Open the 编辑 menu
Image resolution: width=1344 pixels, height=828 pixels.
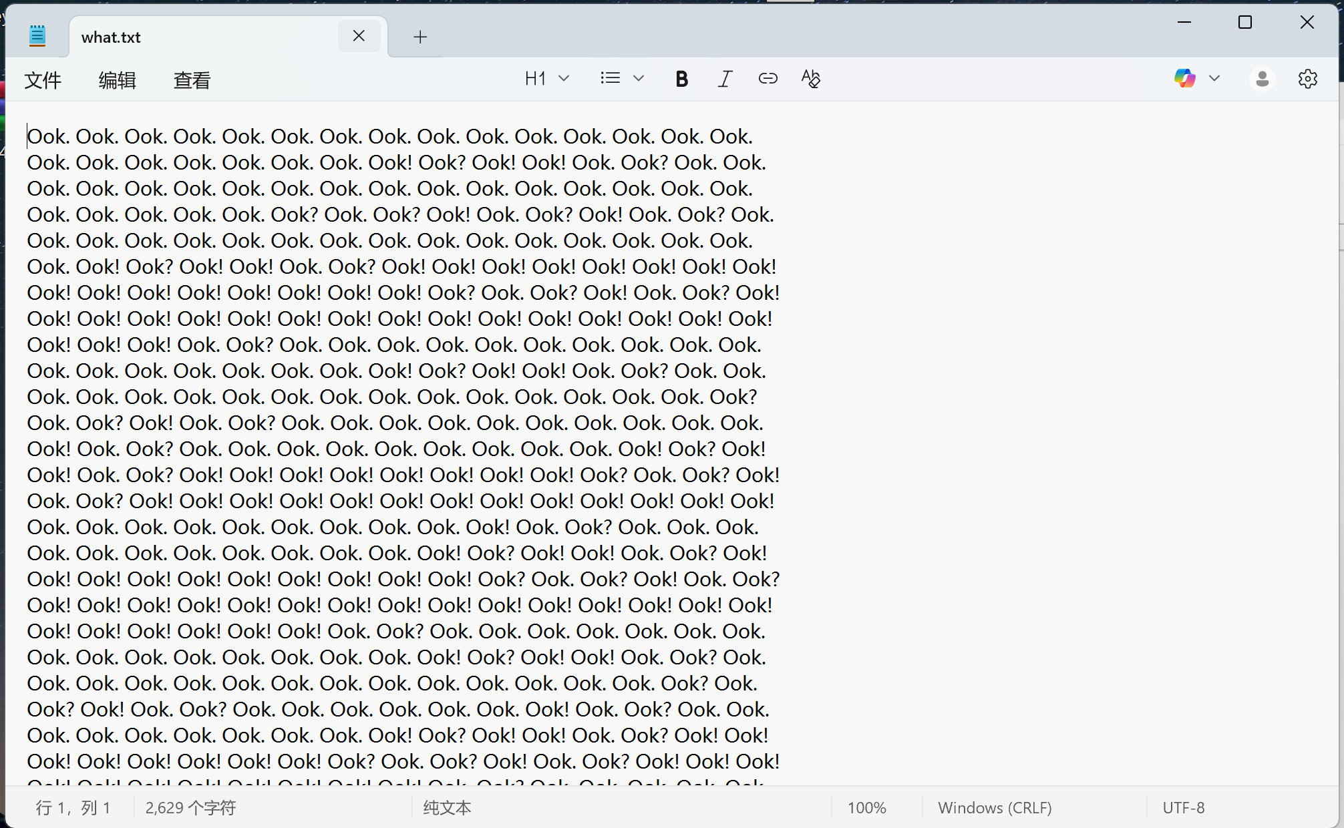tap(118, 80)
